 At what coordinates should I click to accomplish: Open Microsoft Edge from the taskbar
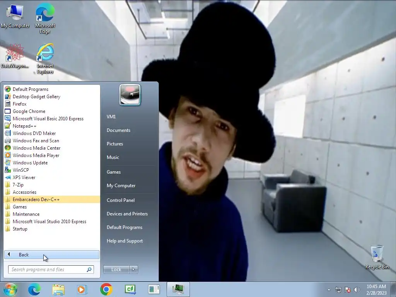34,289
